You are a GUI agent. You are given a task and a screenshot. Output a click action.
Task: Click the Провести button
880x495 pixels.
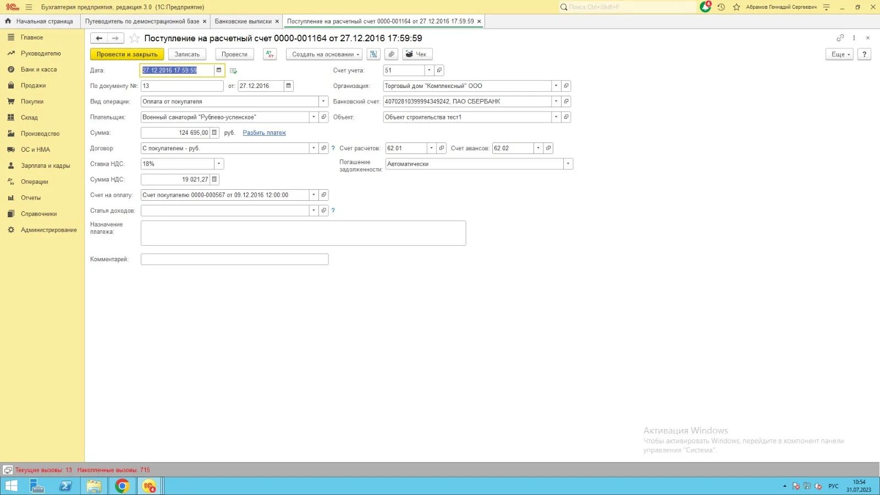click(x=234, y=54)
